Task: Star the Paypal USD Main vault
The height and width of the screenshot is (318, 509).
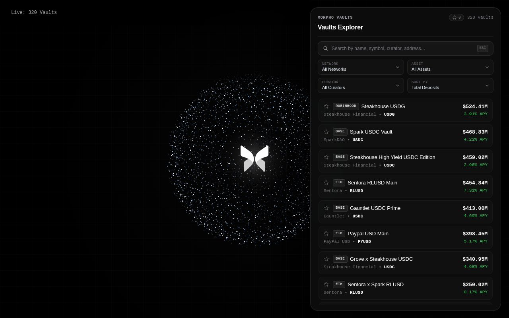Action: pyautogui.click(x=326, y=234)
